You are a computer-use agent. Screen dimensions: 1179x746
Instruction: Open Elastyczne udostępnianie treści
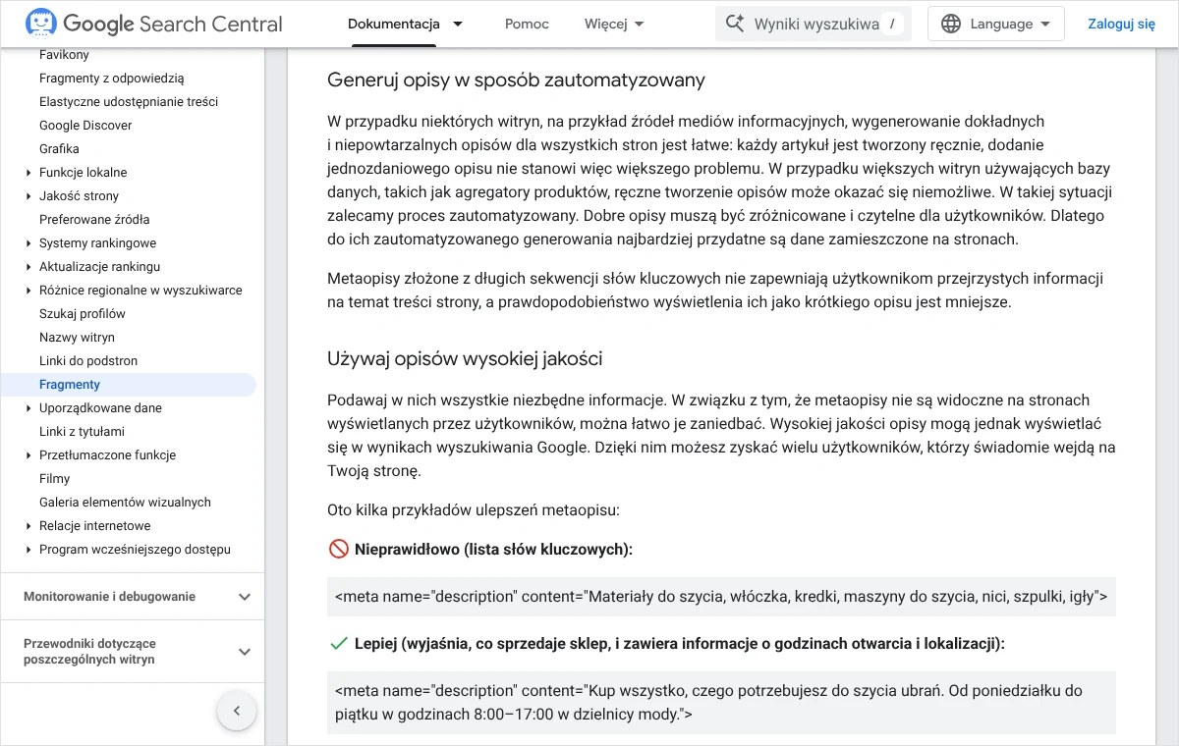click(x=129, y=102)
